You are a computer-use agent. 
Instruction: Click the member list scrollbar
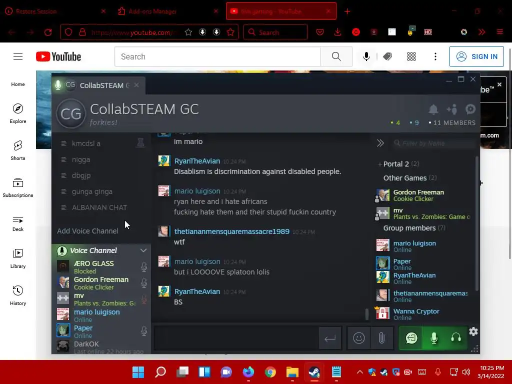point(477,223)
